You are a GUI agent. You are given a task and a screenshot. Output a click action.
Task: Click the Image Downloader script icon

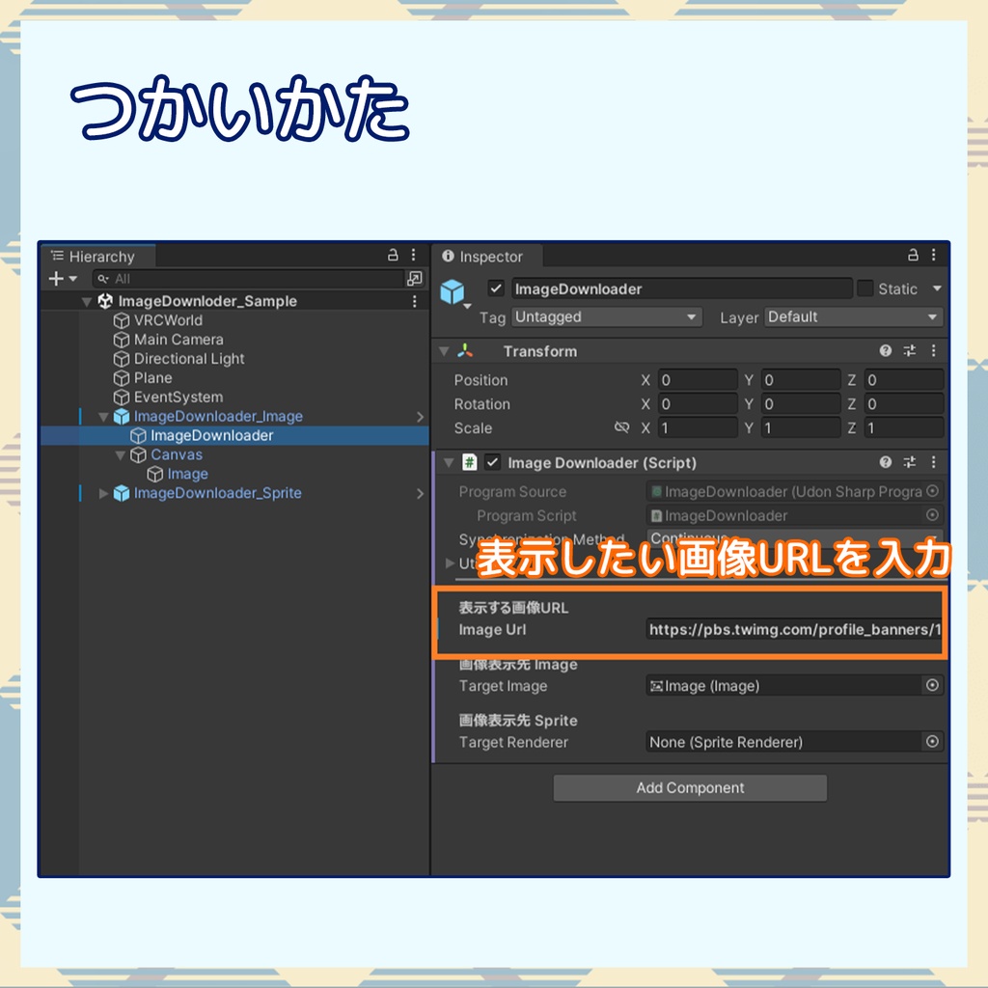[x=468, y=462]
